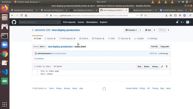This screenshot has height=109, width=193.
Task: Open notifications bell icon
Action: click(x=177, y=22)
